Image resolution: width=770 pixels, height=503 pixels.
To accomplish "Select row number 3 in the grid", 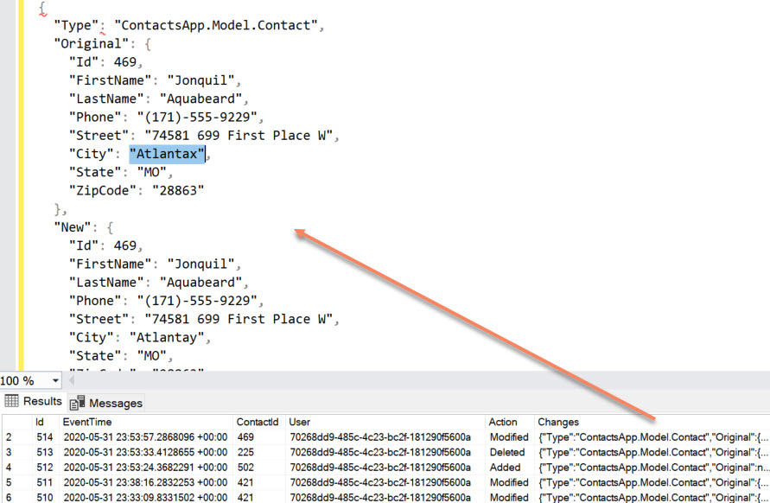I will pyautogui.click(x=9, y=452).
